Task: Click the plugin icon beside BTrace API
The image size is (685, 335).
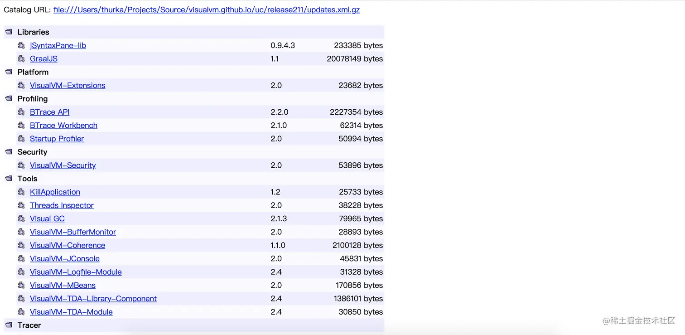Action: pyautogui.click(x=21, y=112)
